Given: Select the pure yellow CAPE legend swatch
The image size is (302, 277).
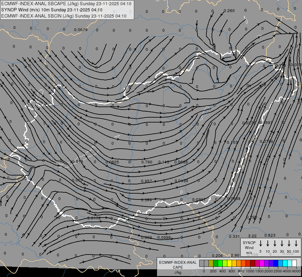Looking at the screenshot, I should pos(230,263).
